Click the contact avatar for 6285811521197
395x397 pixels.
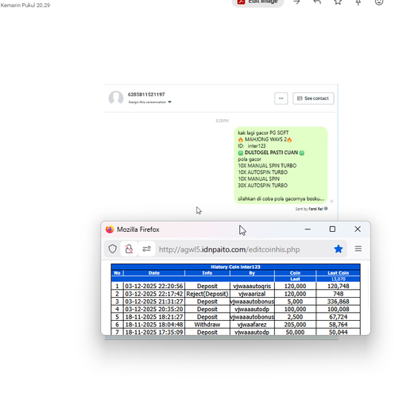click(x=116, y=98)
